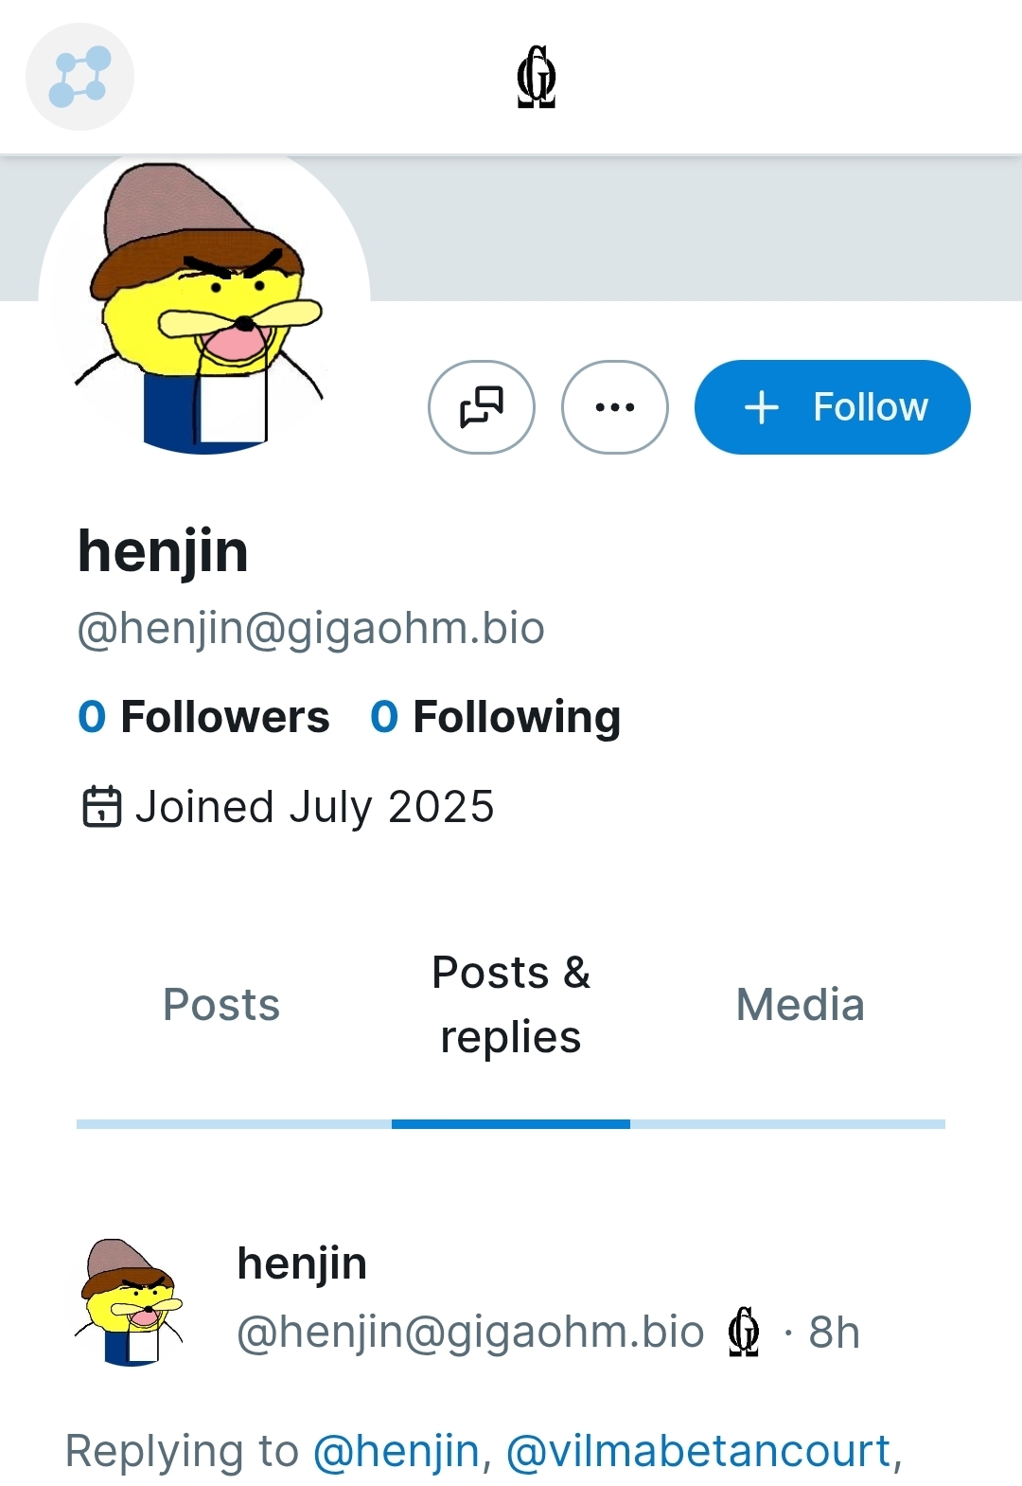Viewport: 1022px width, 1486px height.
Task: Open the direct message chat icon
Action: [x=482, y=407]
